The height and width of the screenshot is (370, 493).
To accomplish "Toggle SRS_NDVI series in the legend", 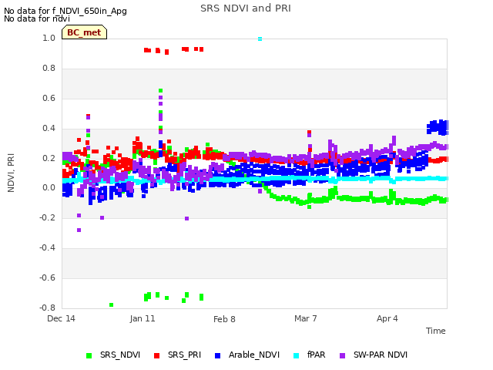I will [113, 355].
